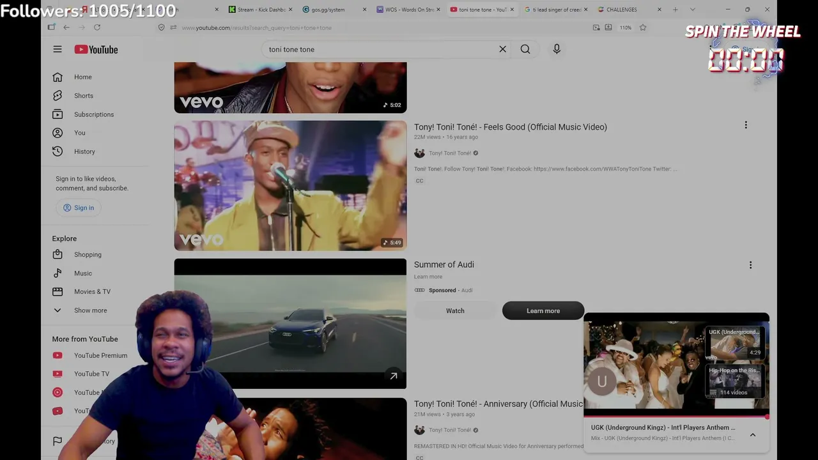Switch to the WOS - Words On Stream tab
Screen dimensions: 818x460
(408, 10)
